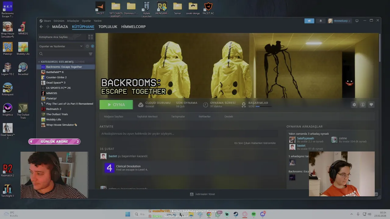Show game info icon
This screenshot has width=390, height=219.
coord(363,105)
